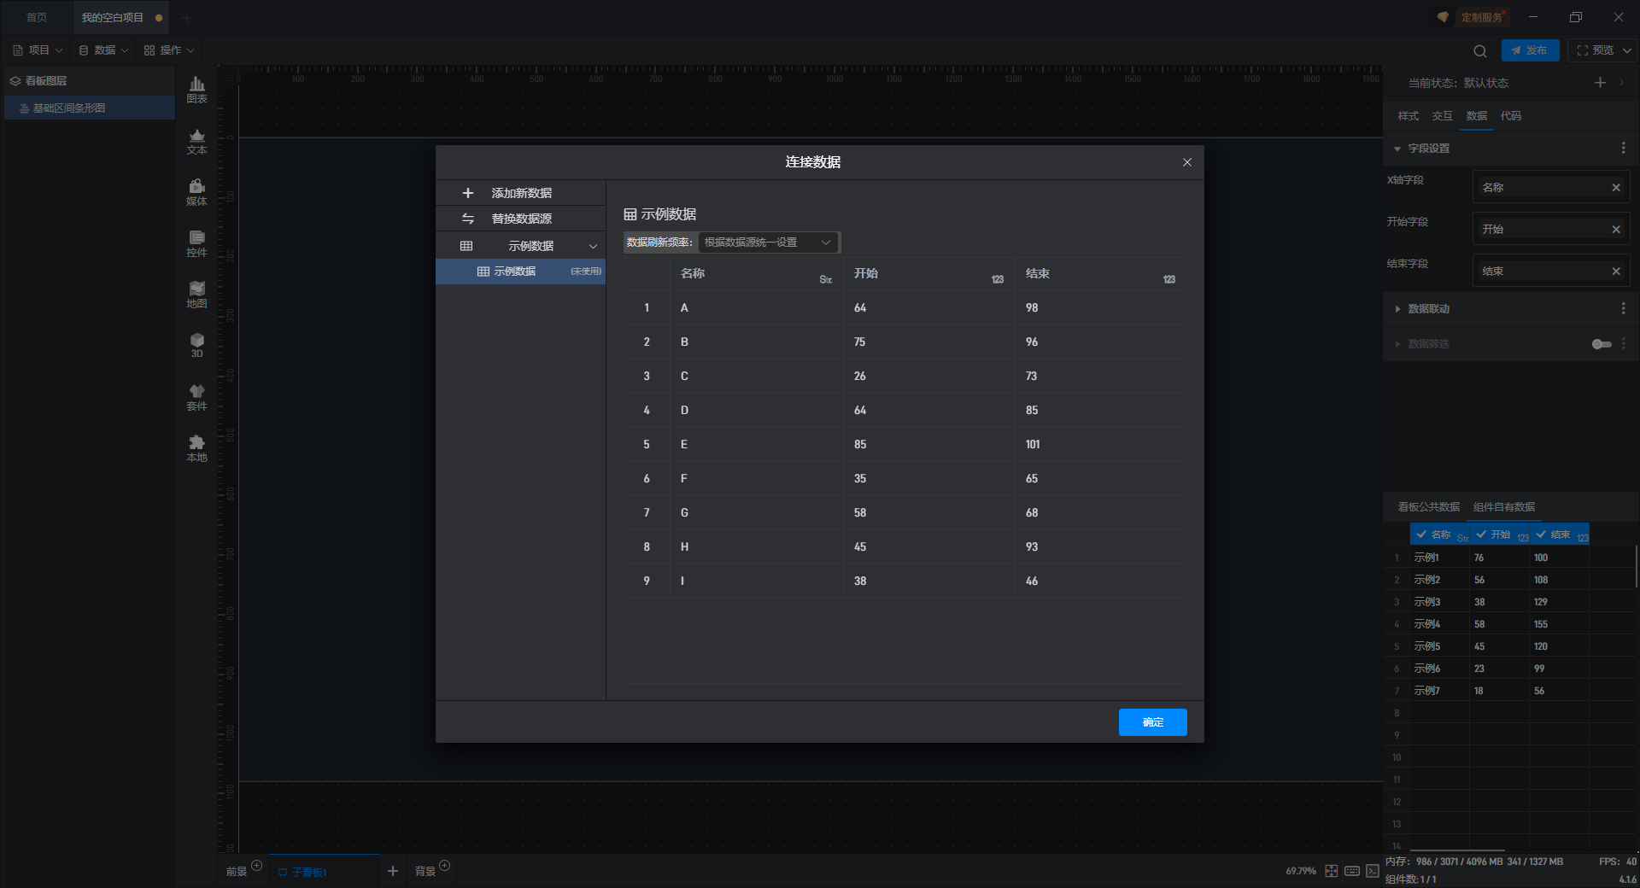
Task: Close the 连接数据 dialog with X
Action: point(1186,162)
